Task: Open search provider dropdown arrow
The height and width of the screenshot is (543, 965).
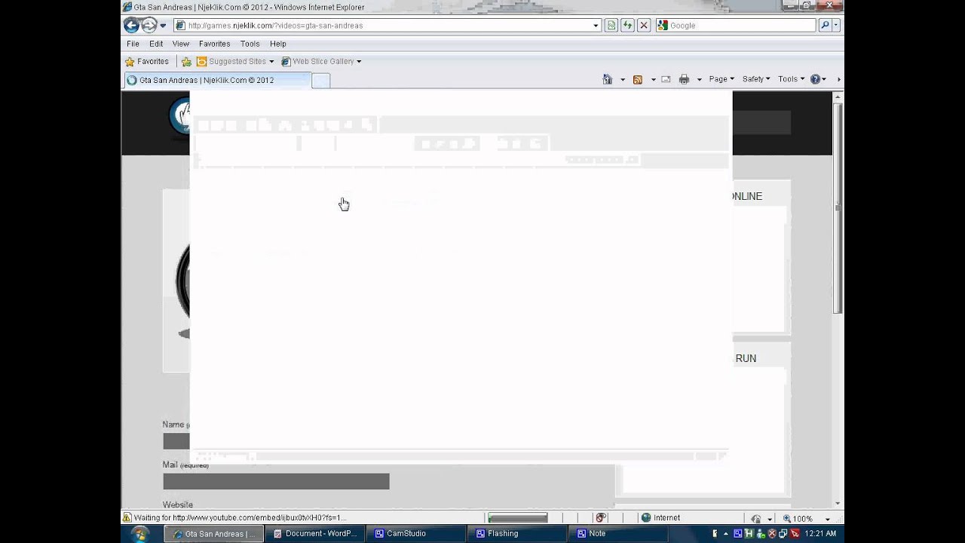Action: click(836, 26)
